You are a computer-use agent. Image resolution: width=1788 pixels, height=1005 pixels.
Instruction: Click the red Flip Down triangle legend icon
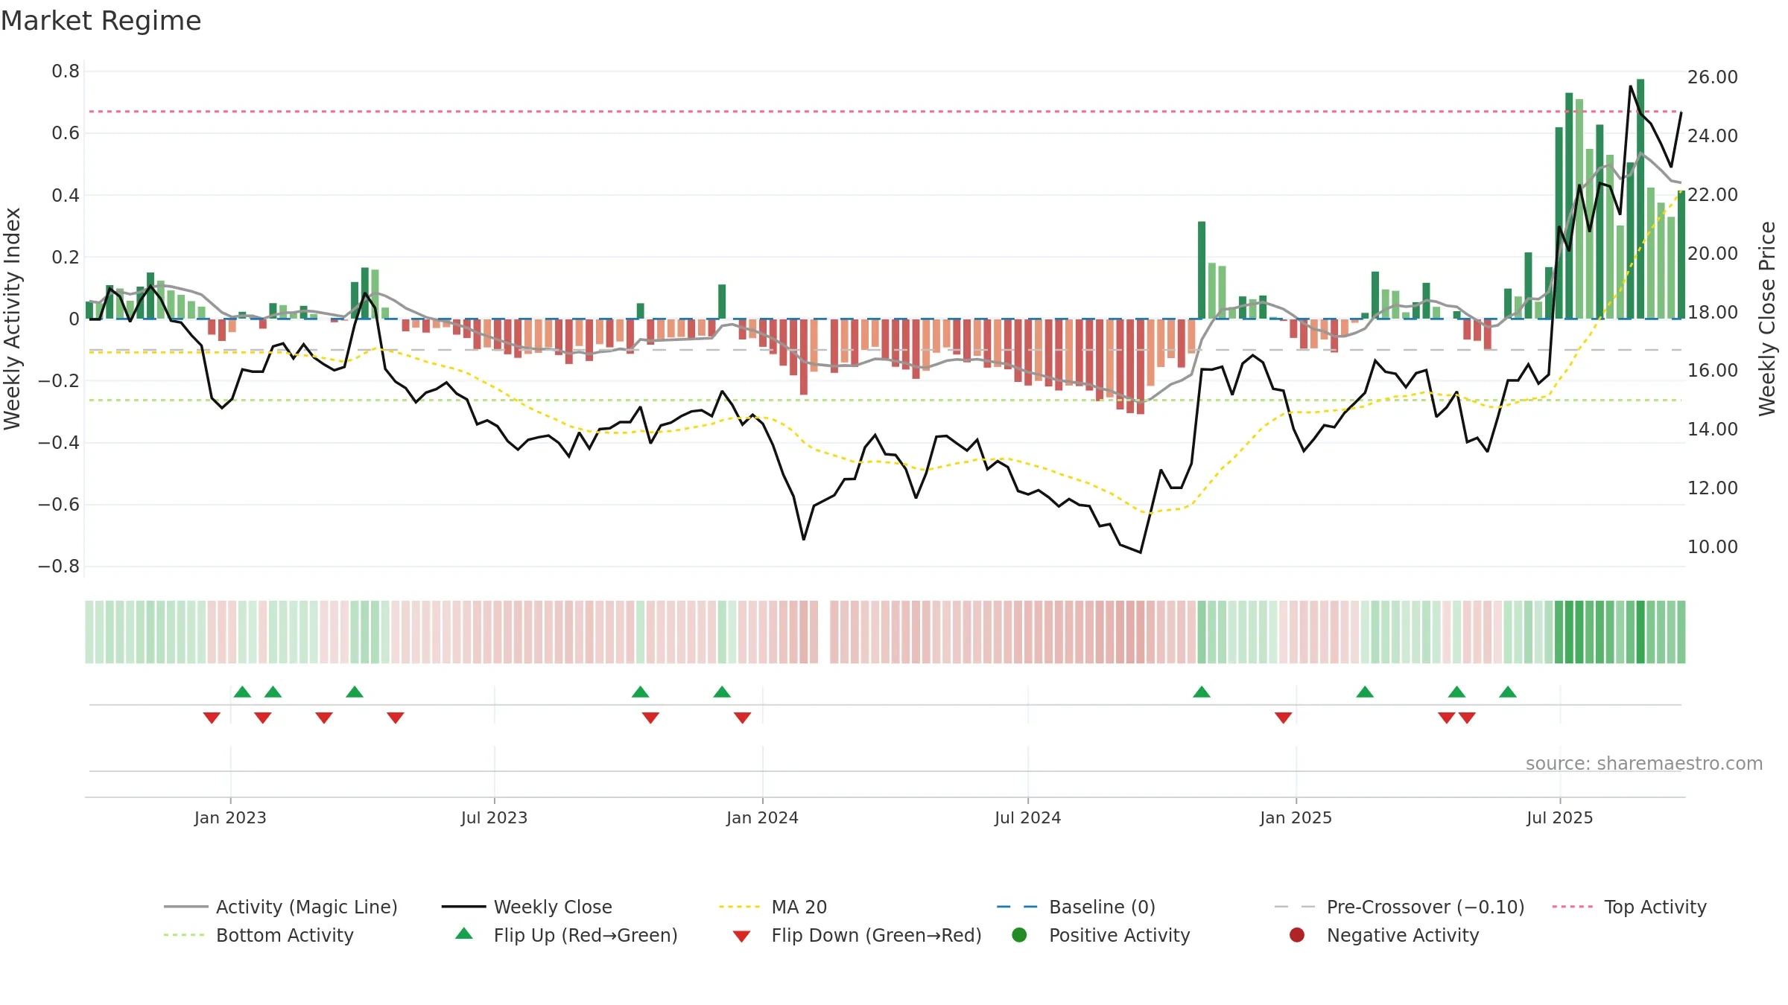[x=741, y=937]
